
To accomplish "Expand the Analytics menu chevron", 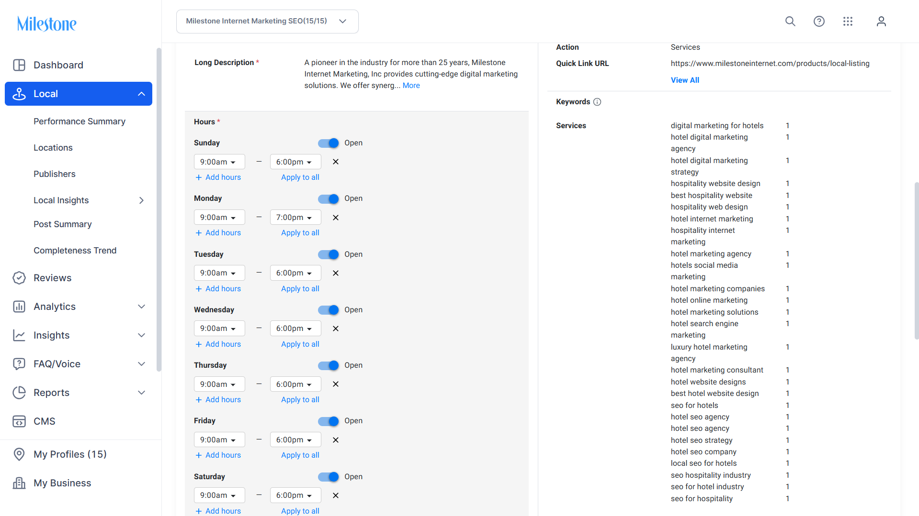I will point(141,307).
